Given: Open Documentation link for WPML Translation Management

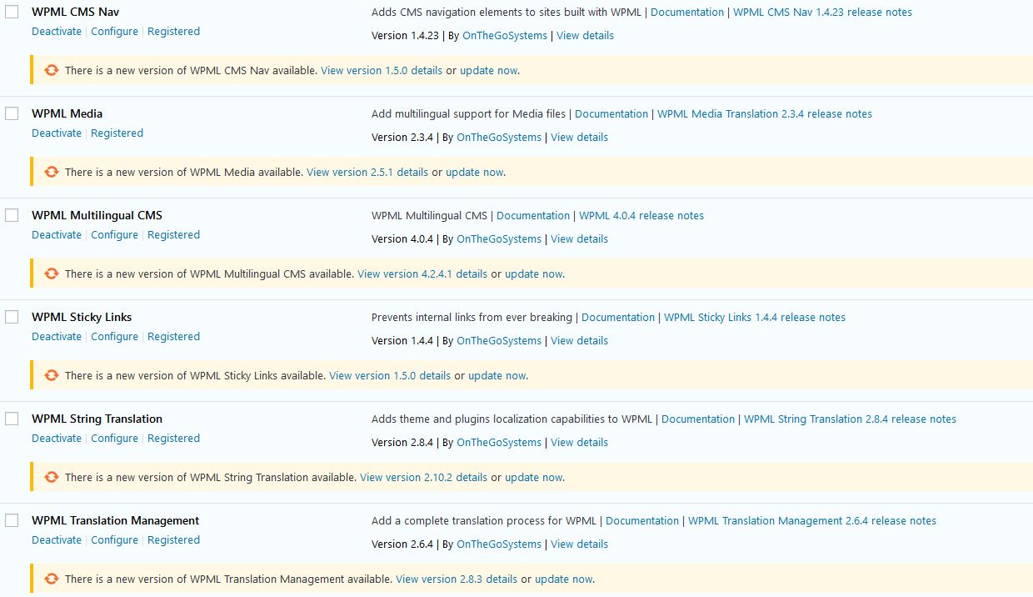Looking at the screenshot, I should tap(642, 521).
